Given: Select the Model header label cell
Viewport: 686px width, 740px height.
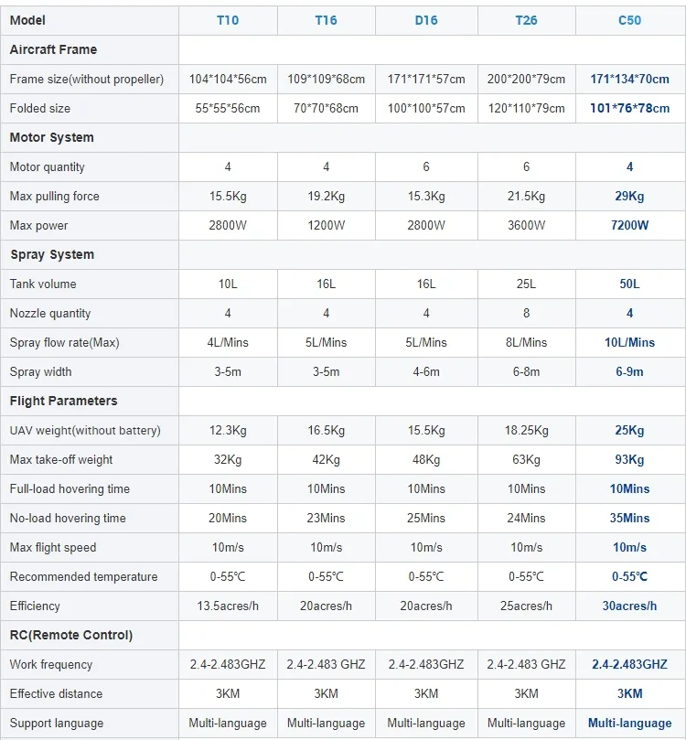Looking at the screenshot, I should [27, 20].
